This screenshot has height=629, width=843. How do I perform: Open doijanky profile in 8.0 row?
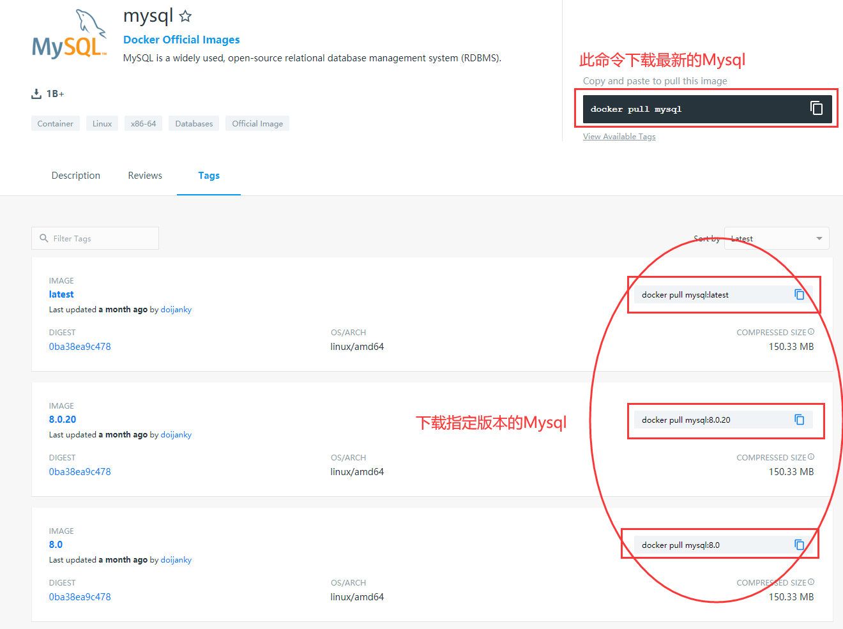click(x=176, y=560)
